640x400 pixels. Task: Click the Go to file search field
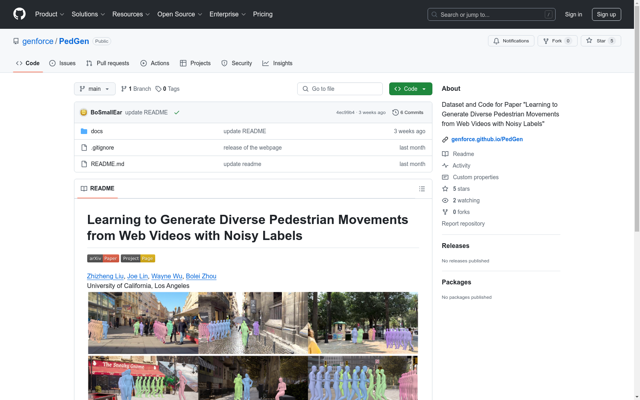(340, 89)
